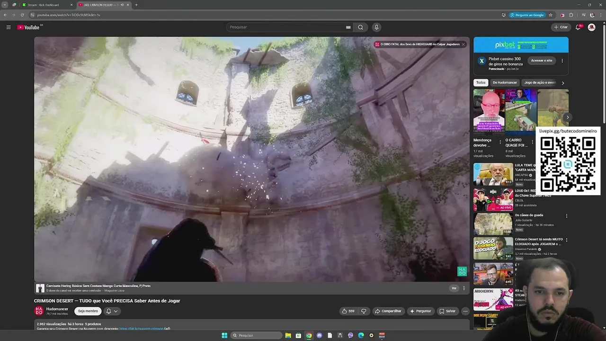Click the Criar button
The height and width of the screenshot is (341, 606).
click(561, 27)
